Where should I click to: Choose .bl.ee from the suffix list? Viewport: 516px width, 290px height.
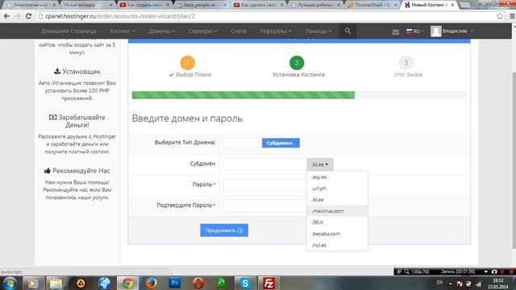pyautogui.click(x=337, y=200)
